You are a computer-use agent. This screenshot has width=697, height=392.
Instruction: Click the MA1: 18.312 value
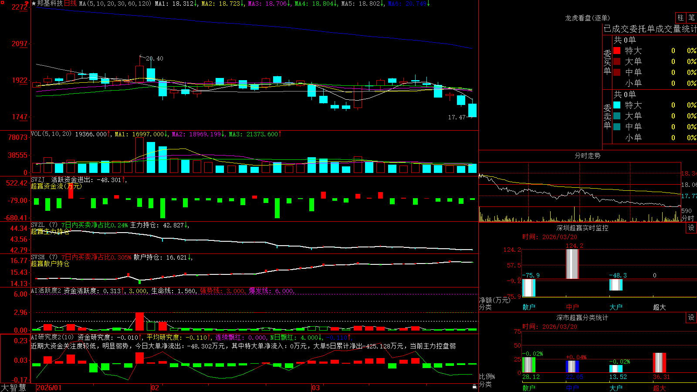[176, 3]
